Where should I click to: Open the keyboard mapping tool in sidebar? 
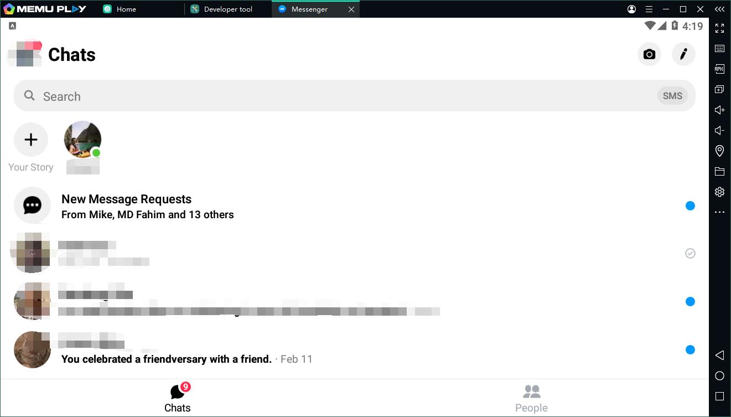click(719, 48)
